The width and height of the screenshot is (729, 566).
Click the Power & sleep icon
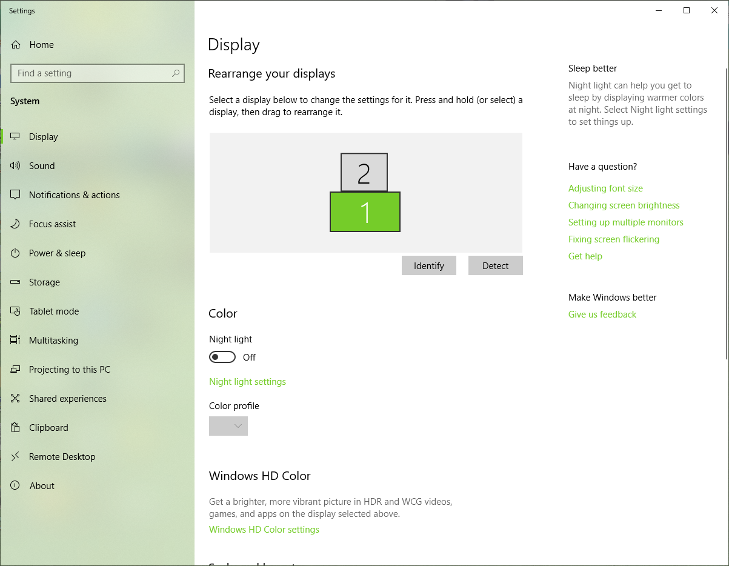[x=16, y=253]
